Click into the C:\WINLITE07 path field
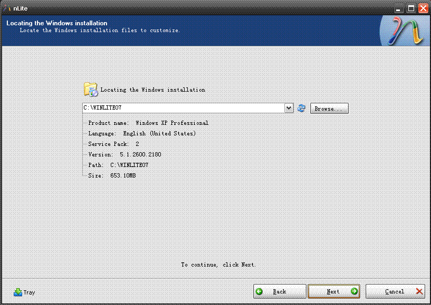Viewport: 431px width, 305px height. point(184,108)
